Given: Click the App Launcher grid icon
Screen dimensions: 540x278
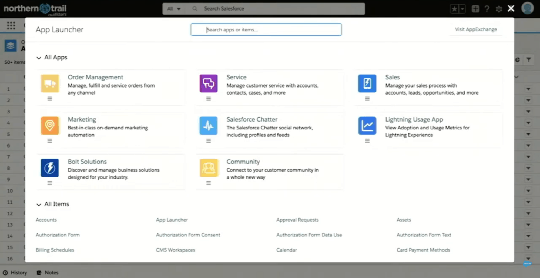Looking at the screenshot, I should (x=11, y=25).
